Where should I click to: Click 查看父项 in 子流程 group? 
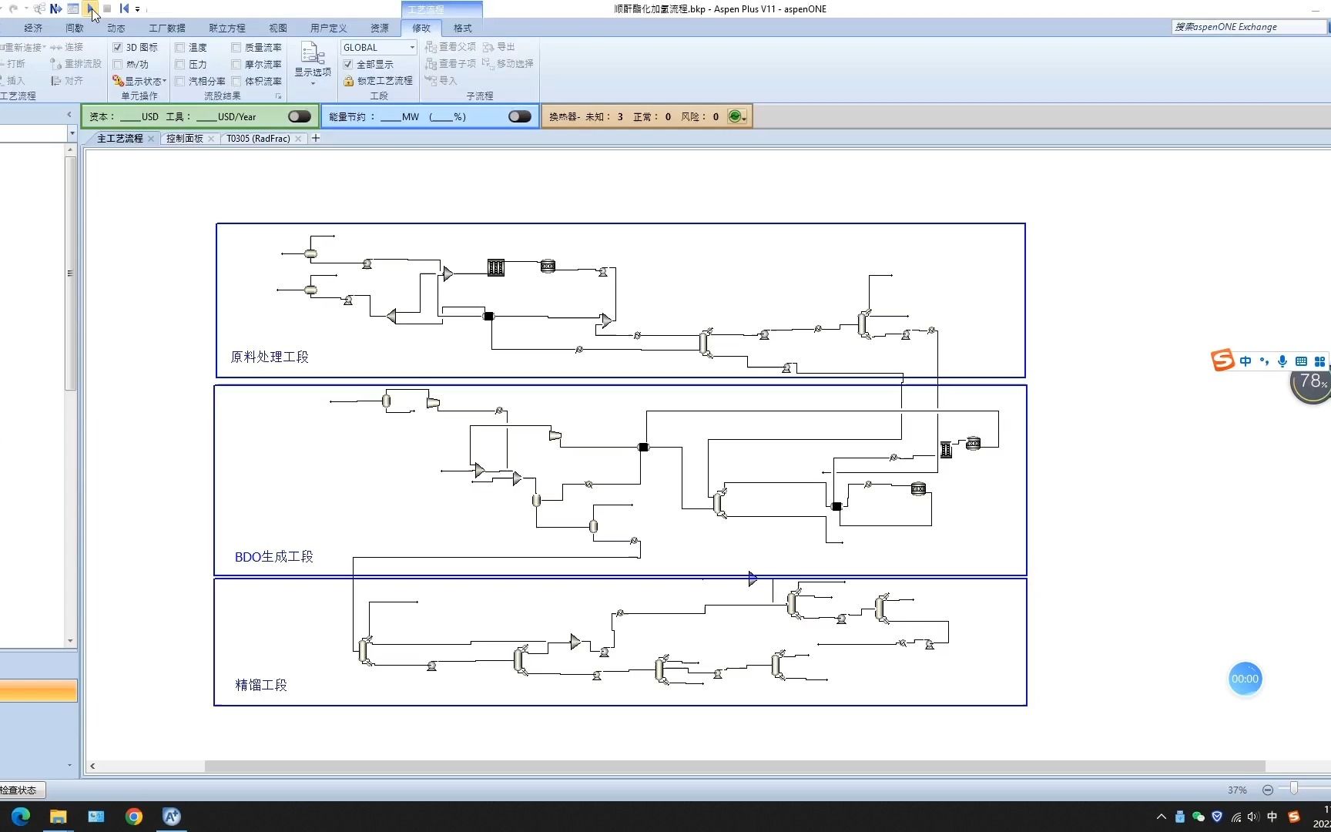coord(451,47)
